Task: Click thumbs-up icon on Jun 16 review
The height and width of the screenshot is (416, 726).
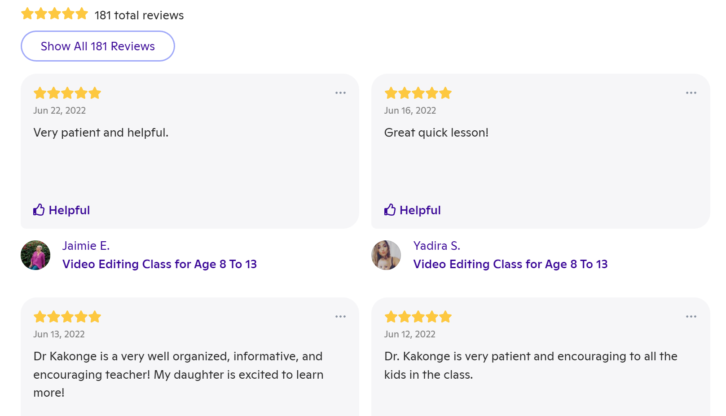Action: (390, 210)
